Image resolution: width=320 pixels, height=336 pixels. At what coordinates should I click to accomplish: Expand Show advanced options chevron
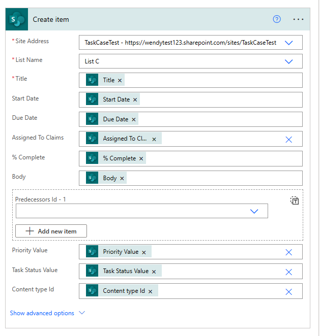tap(82, 313)
